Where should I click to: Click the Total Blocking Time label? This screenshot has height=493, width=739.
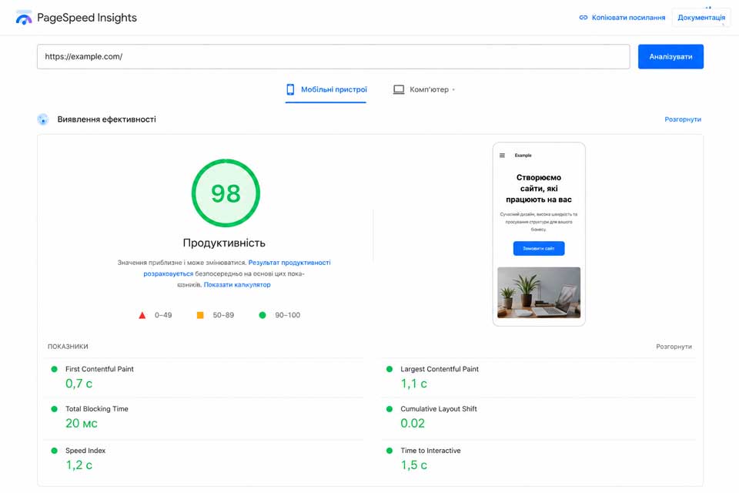click(x=97, y=409)
